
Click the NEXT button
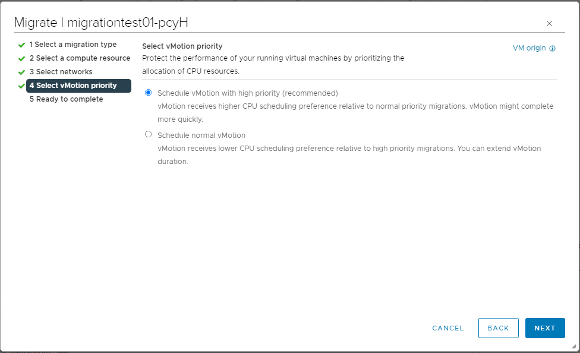click(545, 328)
